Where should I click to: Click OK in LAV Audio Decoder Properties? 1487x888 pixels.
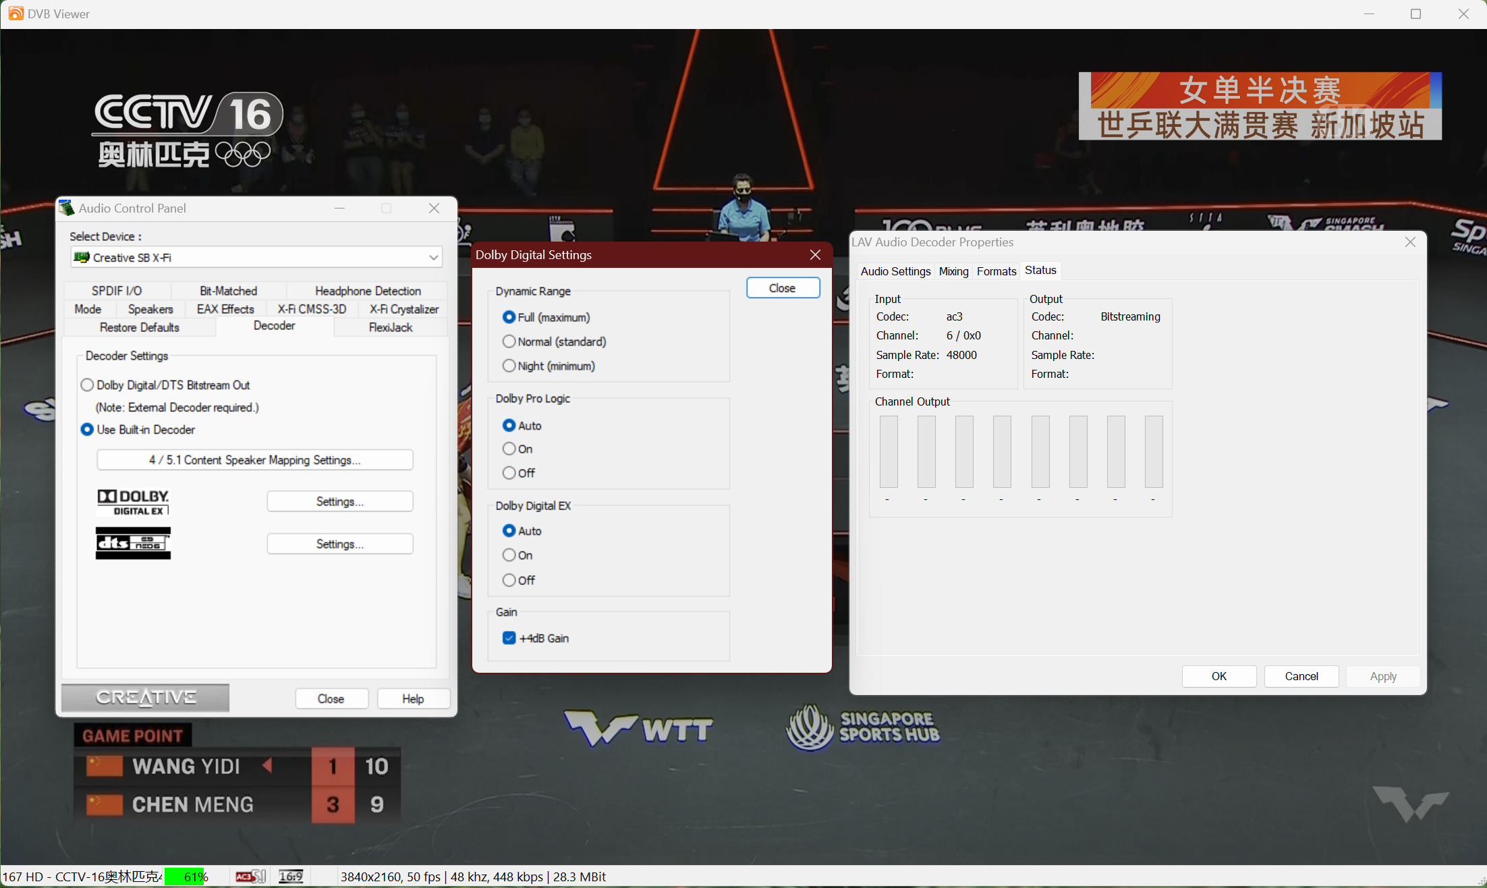click(x=1218, y=676)
